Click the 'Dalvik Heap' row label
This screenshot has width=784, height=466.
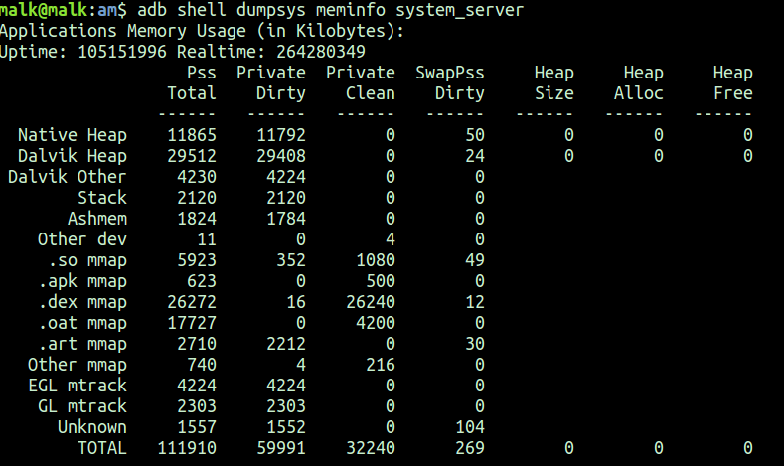coord(73,156)
